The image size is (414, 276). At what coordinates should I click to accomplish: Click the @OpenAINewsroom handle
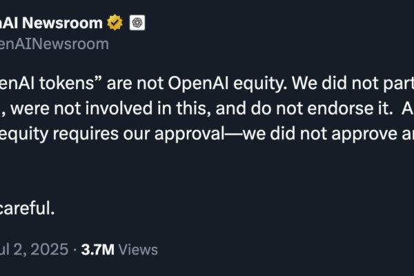tap(54, 44)
